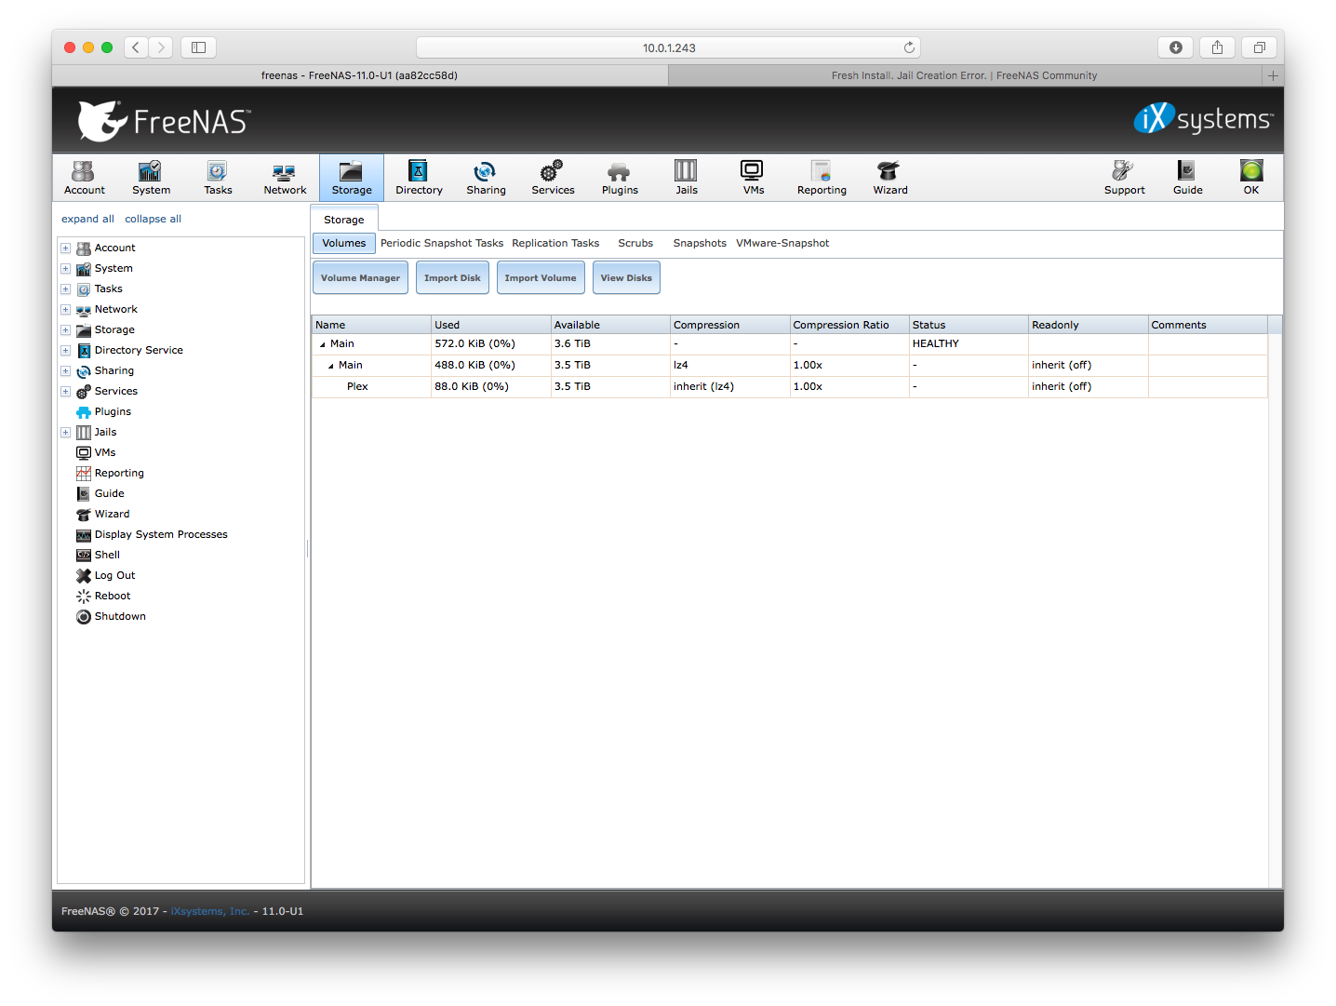Open Sharing toolbar icon
1336x1006 pixels.
point(486,177)
